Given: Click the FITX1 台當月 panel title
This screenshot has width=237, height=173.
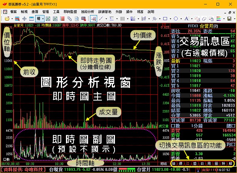Looking at the screenshot, I should 203,26.
